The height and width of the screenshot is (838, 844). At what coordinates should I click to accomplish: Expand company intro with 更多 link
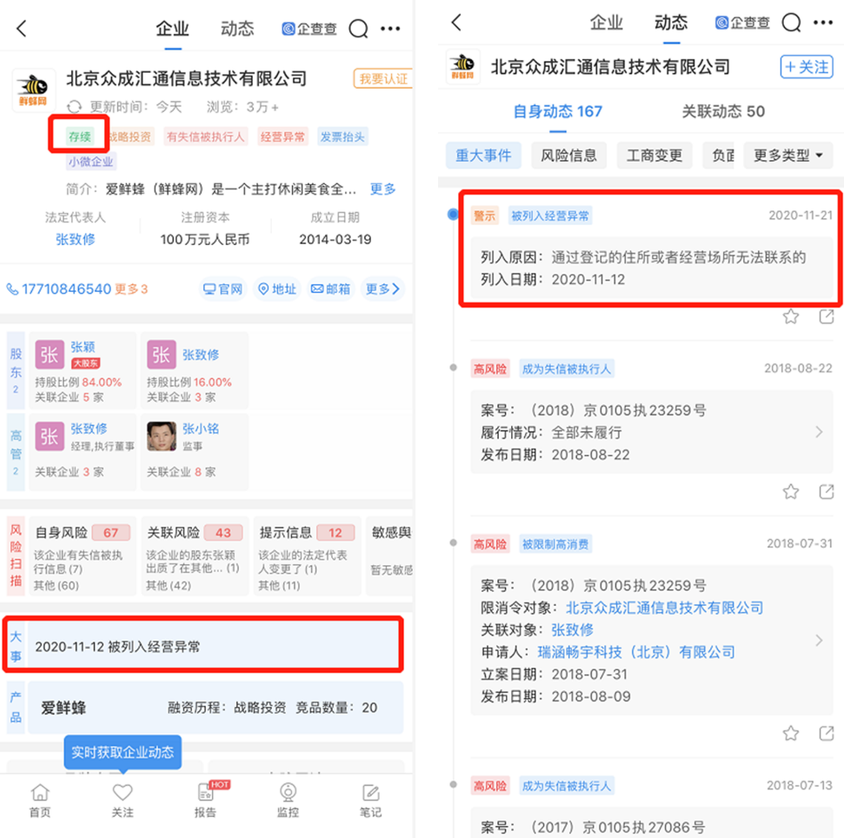coord(382,189)
